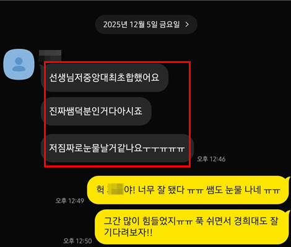
Task: Tap the message 저짐짜로눈물날거같나요ㅜㅜㅠㅠㅠ
Action: pyautogui.click(x=117, y=148)
